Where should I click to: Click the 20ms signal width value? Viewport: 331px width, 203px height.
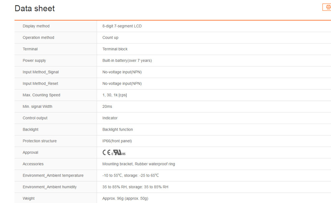(107, 106)
